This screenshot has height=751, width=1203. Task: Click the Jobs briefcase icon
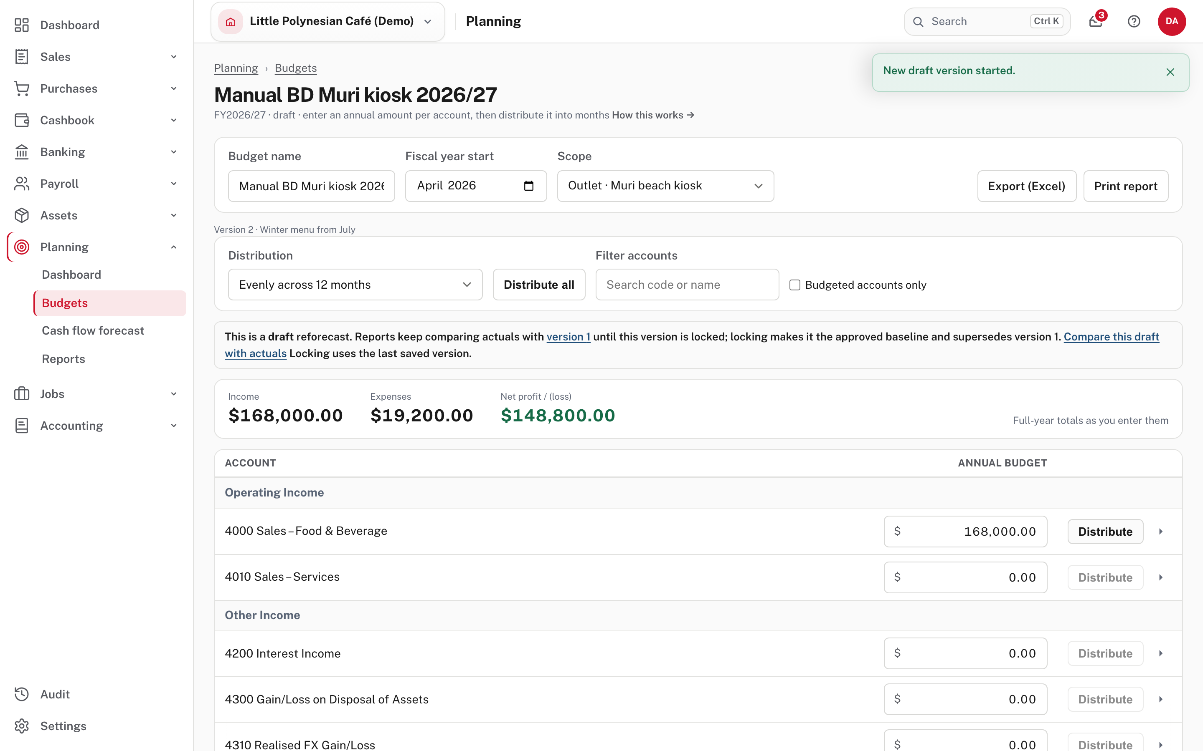21,394
